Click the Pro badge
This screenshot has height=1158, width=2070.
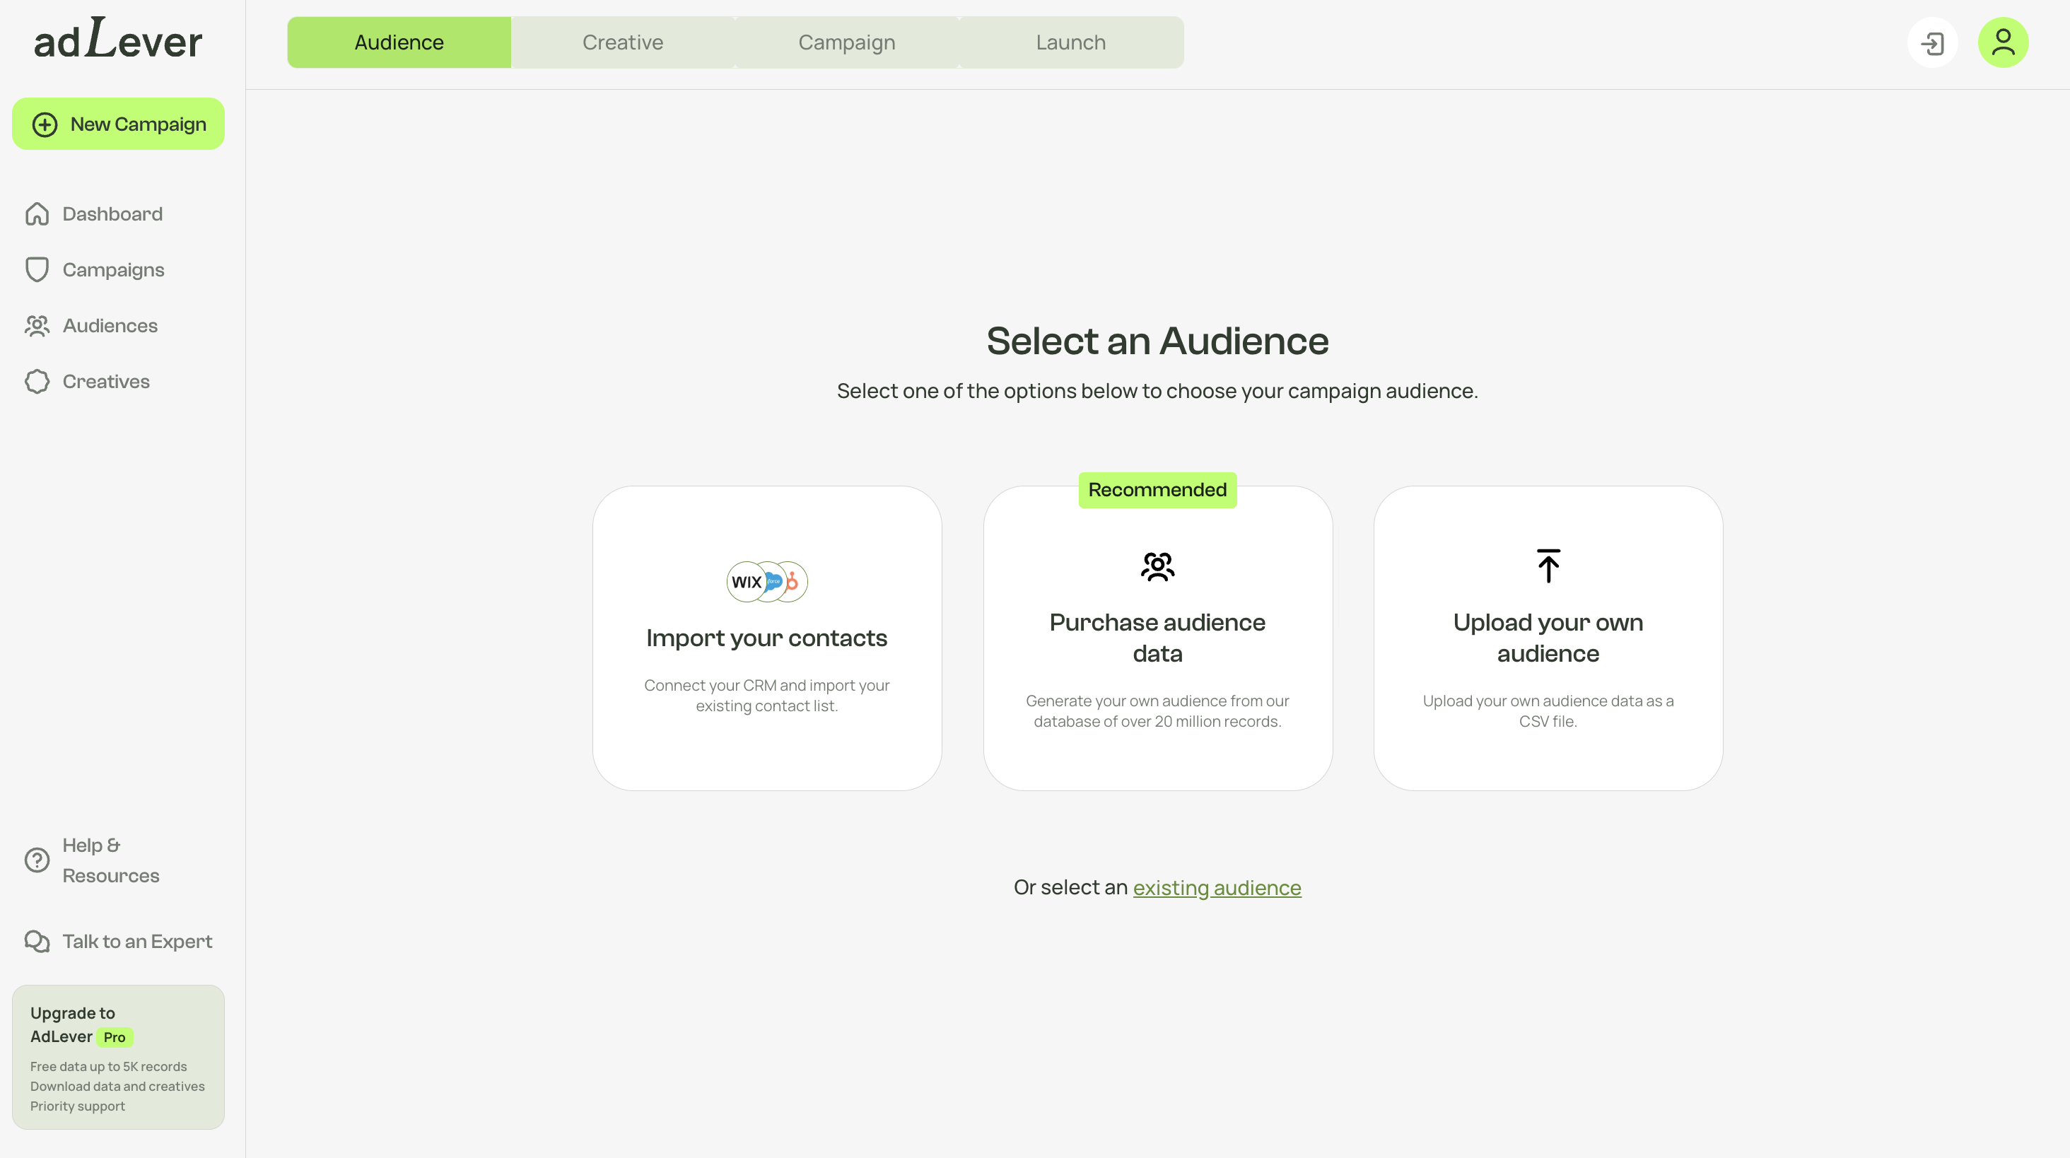click(115, 1037)
